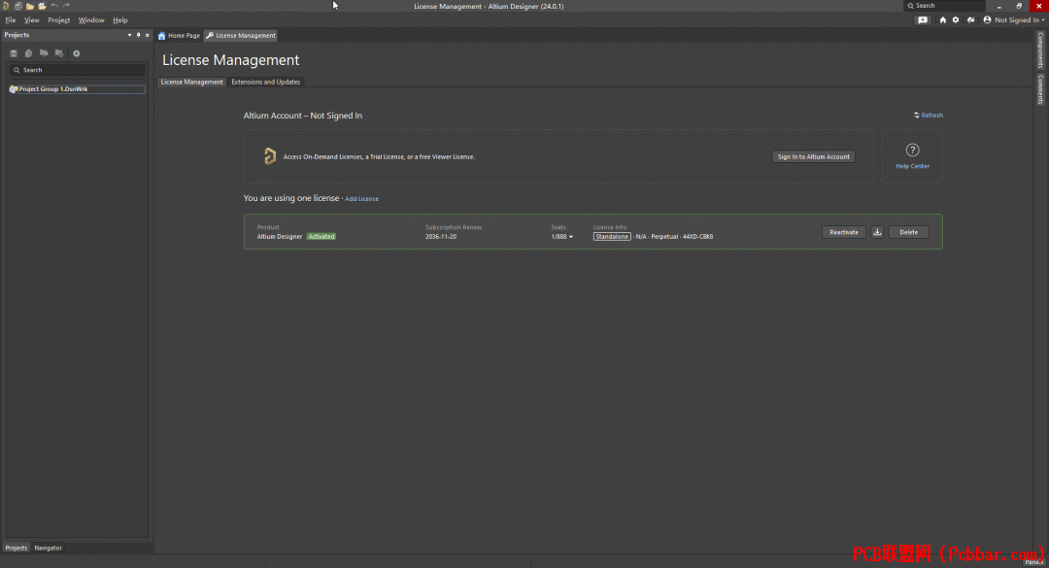Open the Help menu

pyautogui.click(x=120, y=20)
